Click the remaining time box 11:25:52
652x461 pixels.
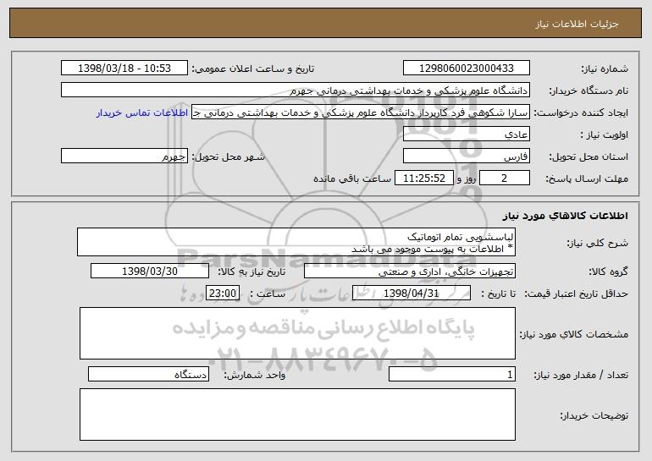423,178
